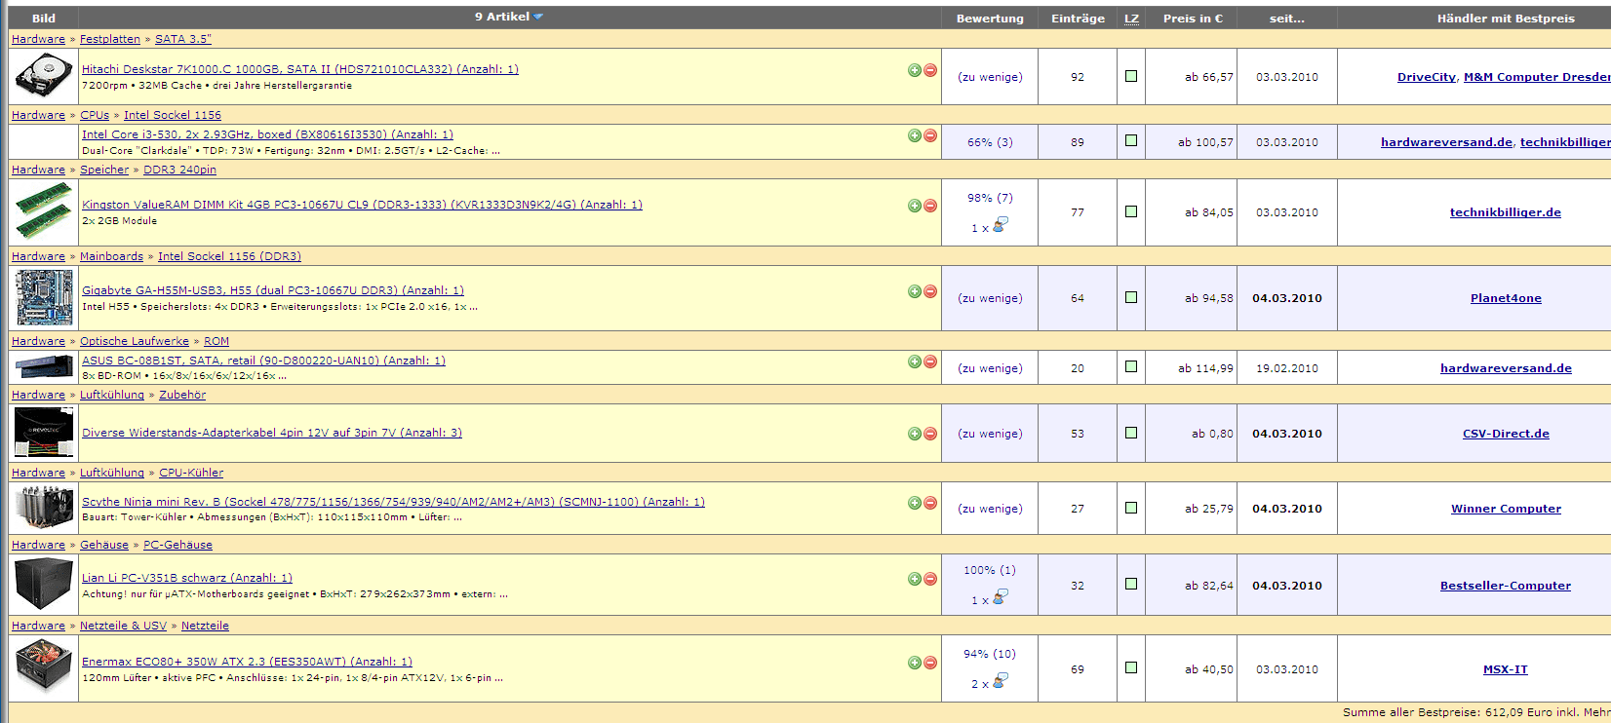Screen dimensions: 1611x723
Task: Visit dealer Planet4one
Action: coord(1506,298)
